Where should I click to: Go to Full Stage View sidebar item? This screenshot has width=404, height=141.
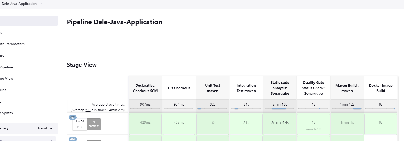[7, 79]
